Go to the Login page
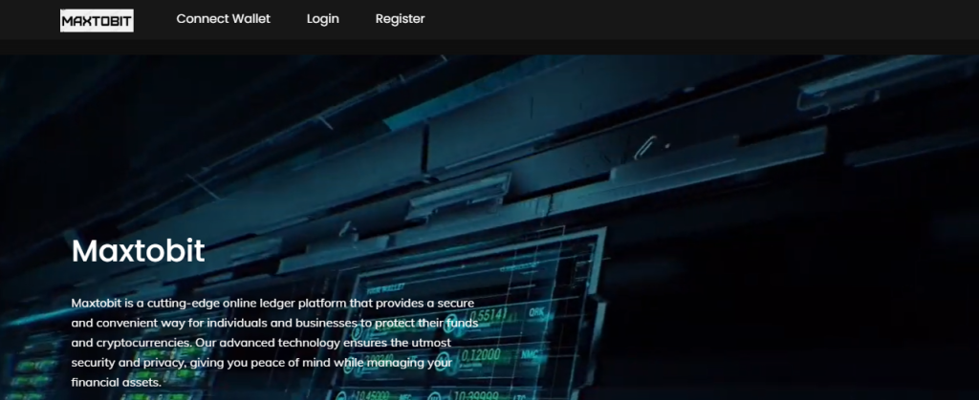 point(323,19)
